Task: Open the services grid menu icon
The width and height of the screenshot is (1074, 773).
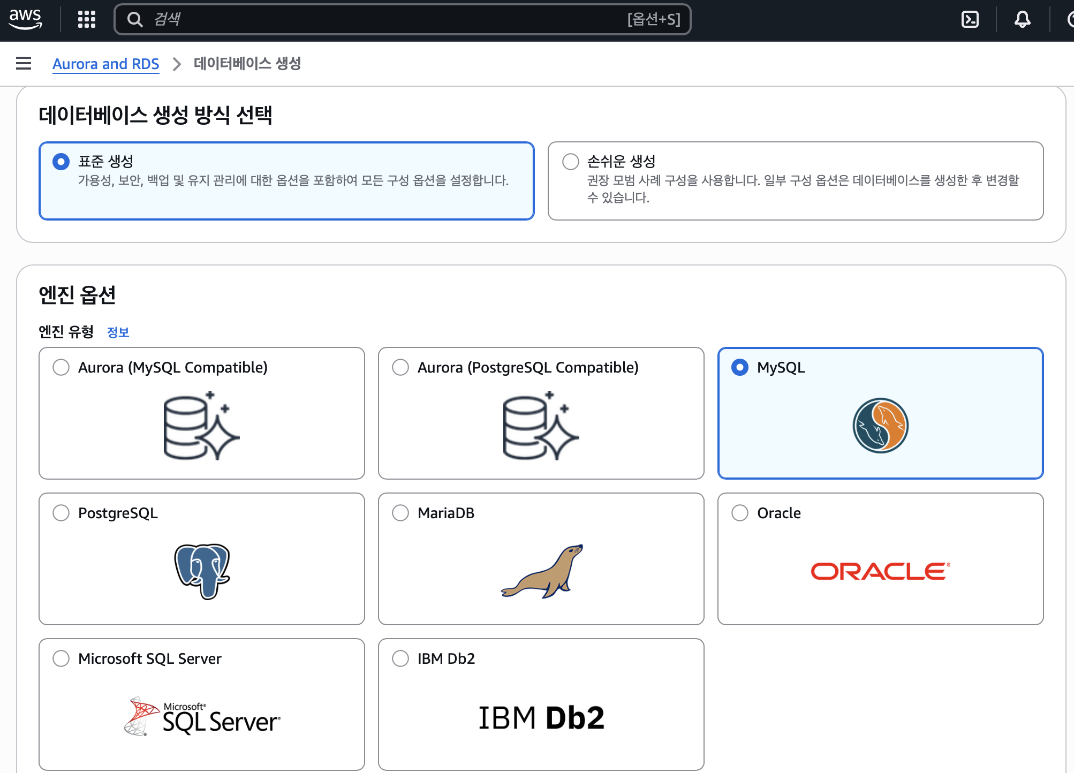Action: (86, 19)
